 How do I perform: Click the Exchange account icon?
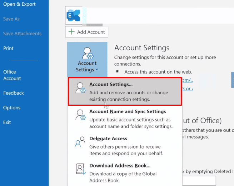[74, 15]
